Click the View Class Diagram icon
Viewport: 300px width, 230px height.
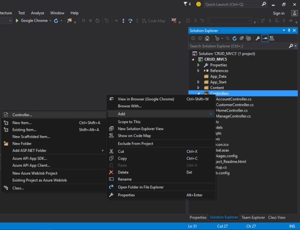(x=272, y=38)
